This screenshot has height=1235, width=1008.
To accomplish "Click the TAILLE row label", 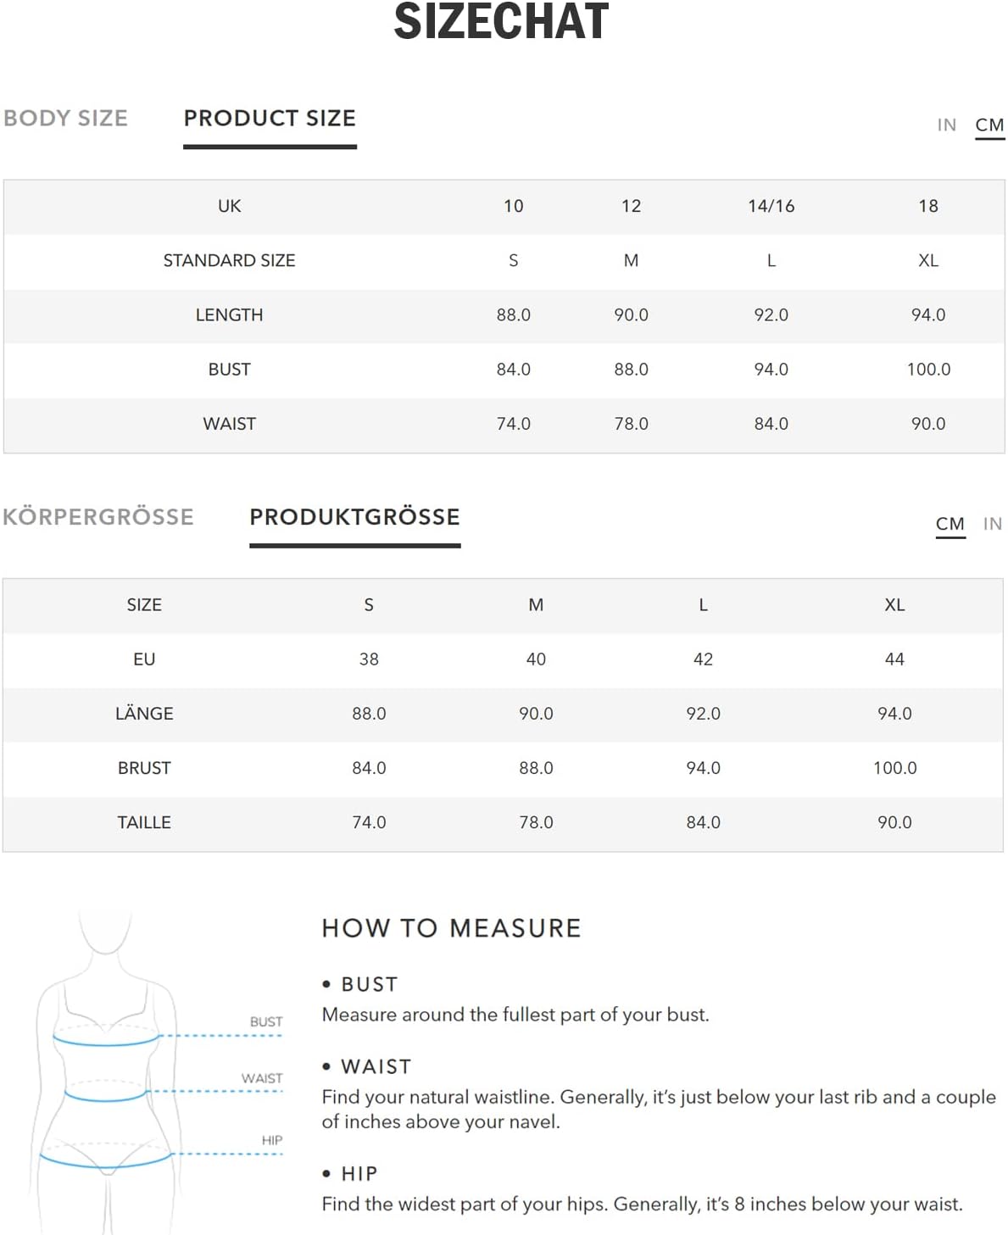I will (144, 822).
